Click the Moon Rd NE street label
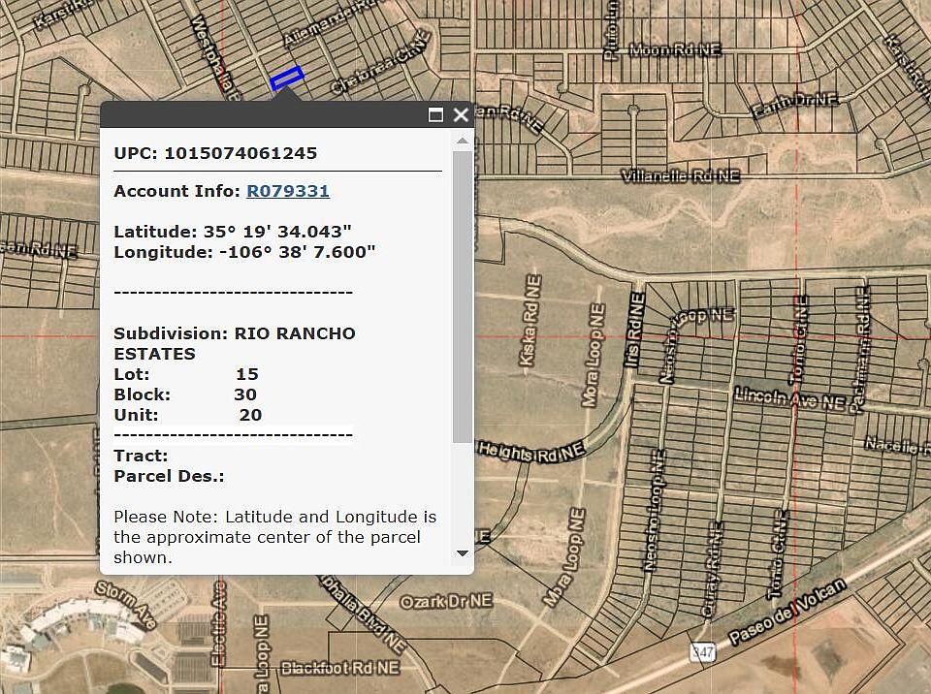This screenshot has height=694, width=931. [x=675, y=49]
